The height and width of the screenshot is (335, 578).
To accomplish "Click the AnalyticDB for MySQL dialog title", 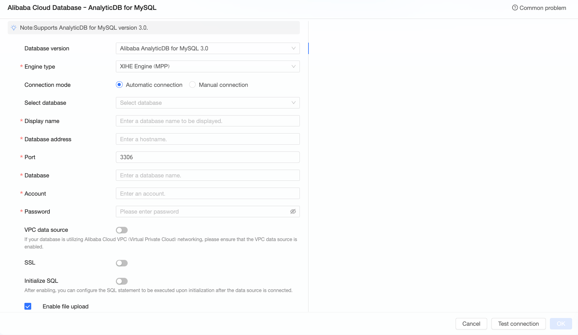I will (82, 8).
